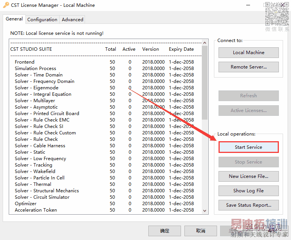Select Solver - Asymptotic row
The image size is (291, 240).
tap(104, 107)
